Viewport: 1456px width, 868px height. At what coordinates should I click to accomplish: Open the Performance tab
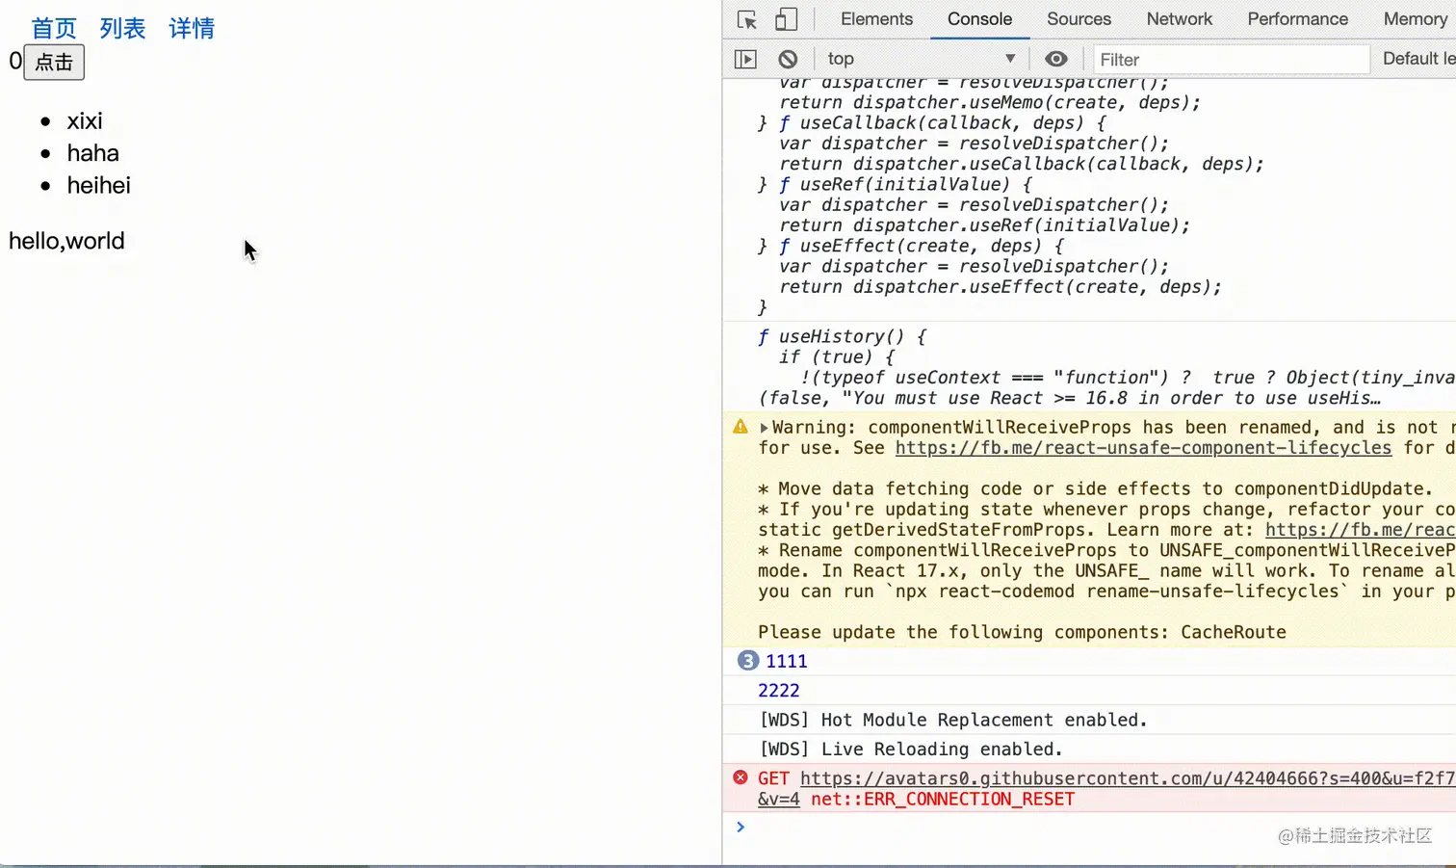(1297, 19)
